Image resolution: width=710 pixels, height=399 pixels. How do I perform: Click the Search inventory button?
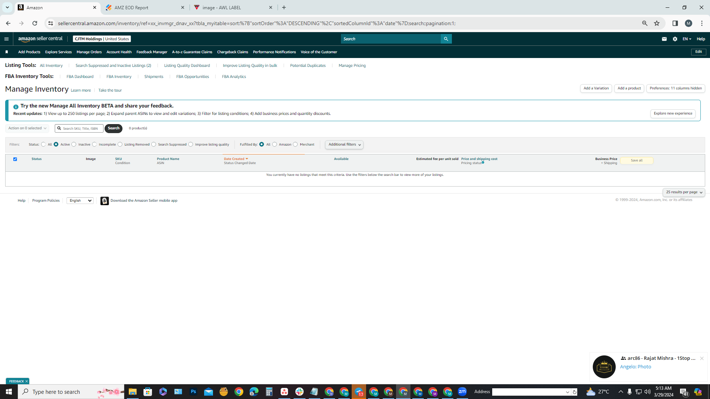[114, 128]
